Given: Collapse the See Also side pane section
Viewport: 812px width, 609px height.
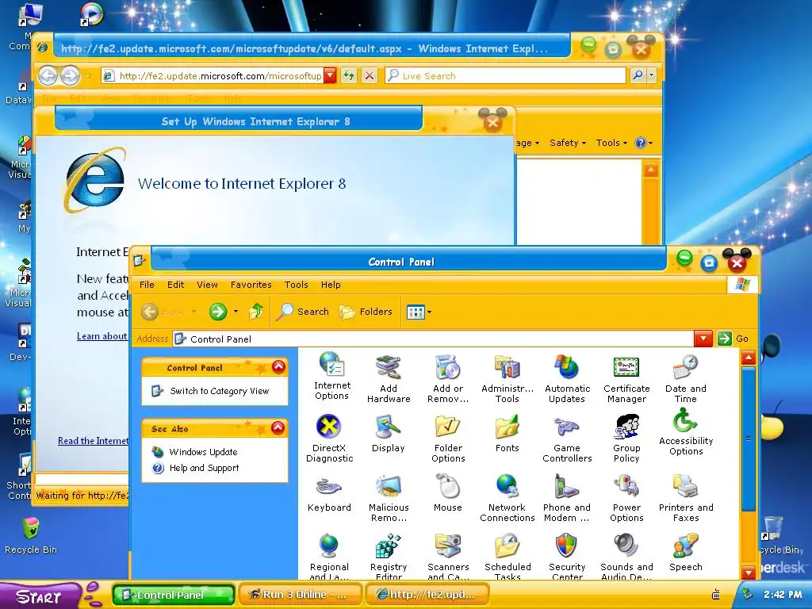Looking at the screenshot, I should pyautogui.click(x=278, y=427).
